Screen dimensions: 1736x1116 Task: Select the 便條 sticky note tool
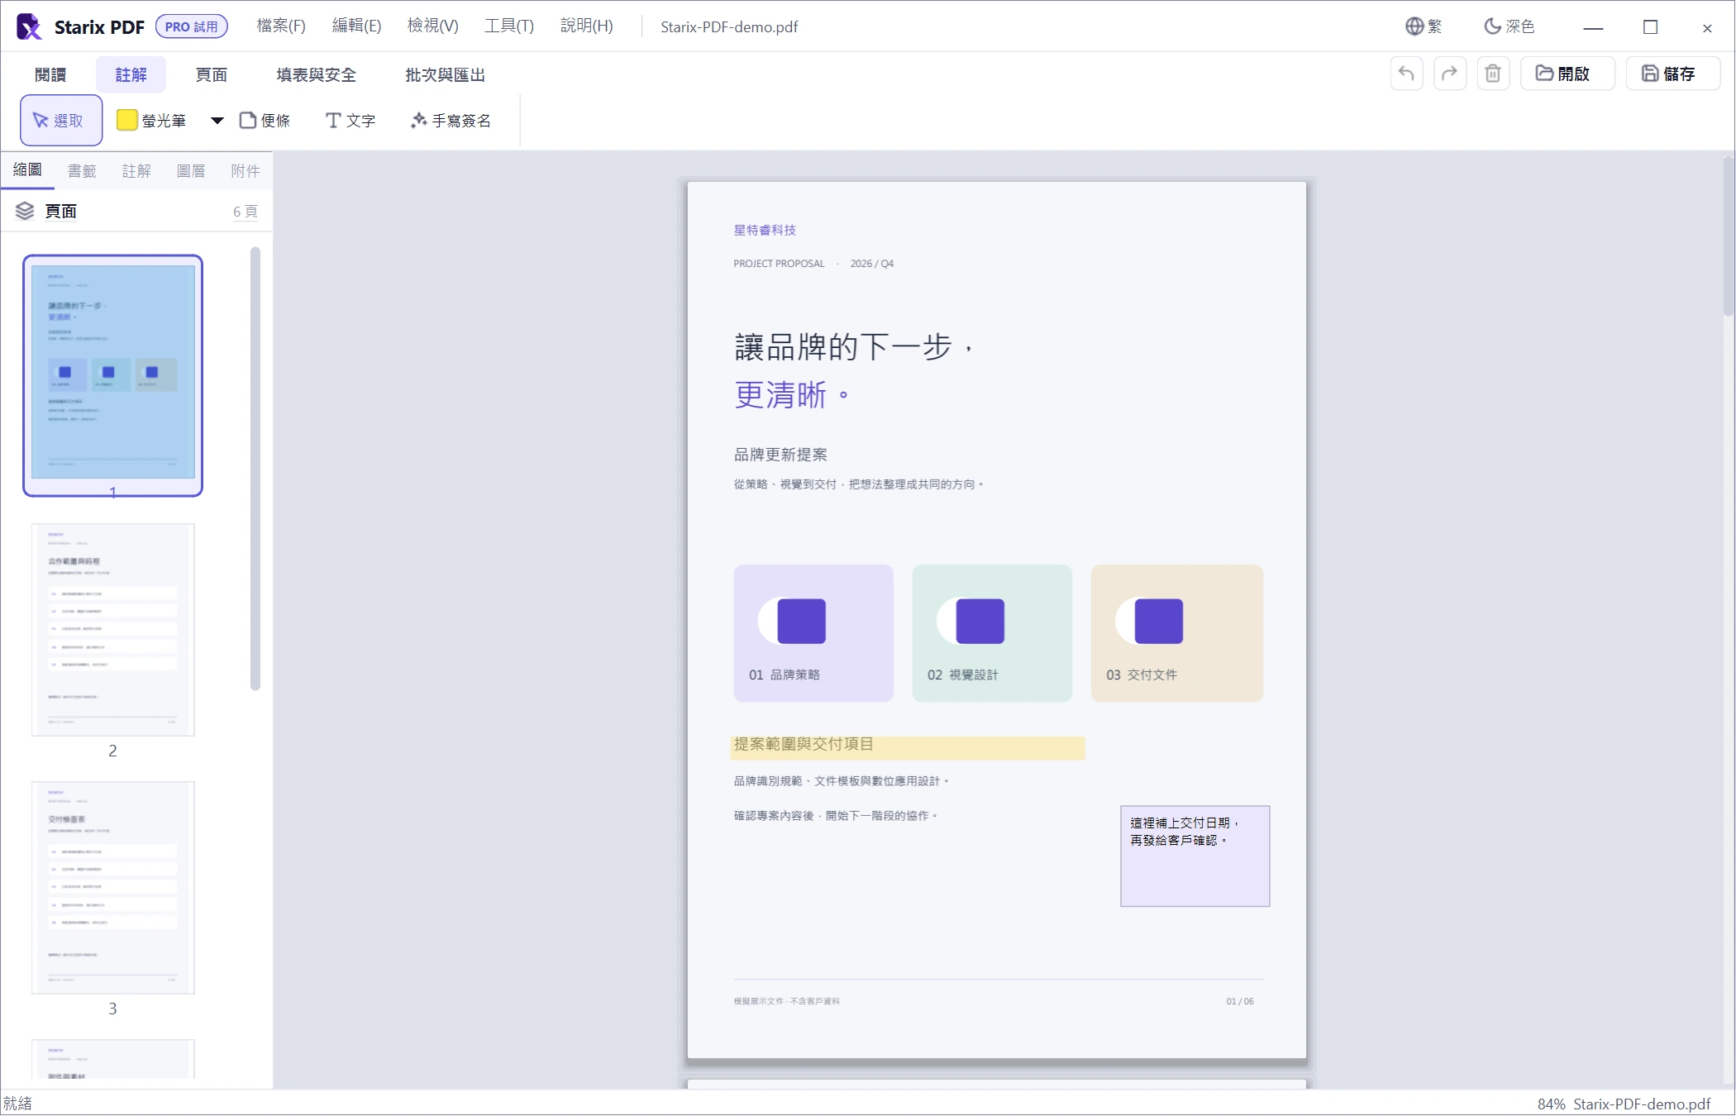(x=265, y=121)
